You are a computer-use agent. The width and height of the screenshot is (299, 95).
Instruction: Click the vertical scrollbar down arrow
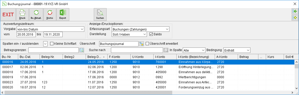(296, 88)
